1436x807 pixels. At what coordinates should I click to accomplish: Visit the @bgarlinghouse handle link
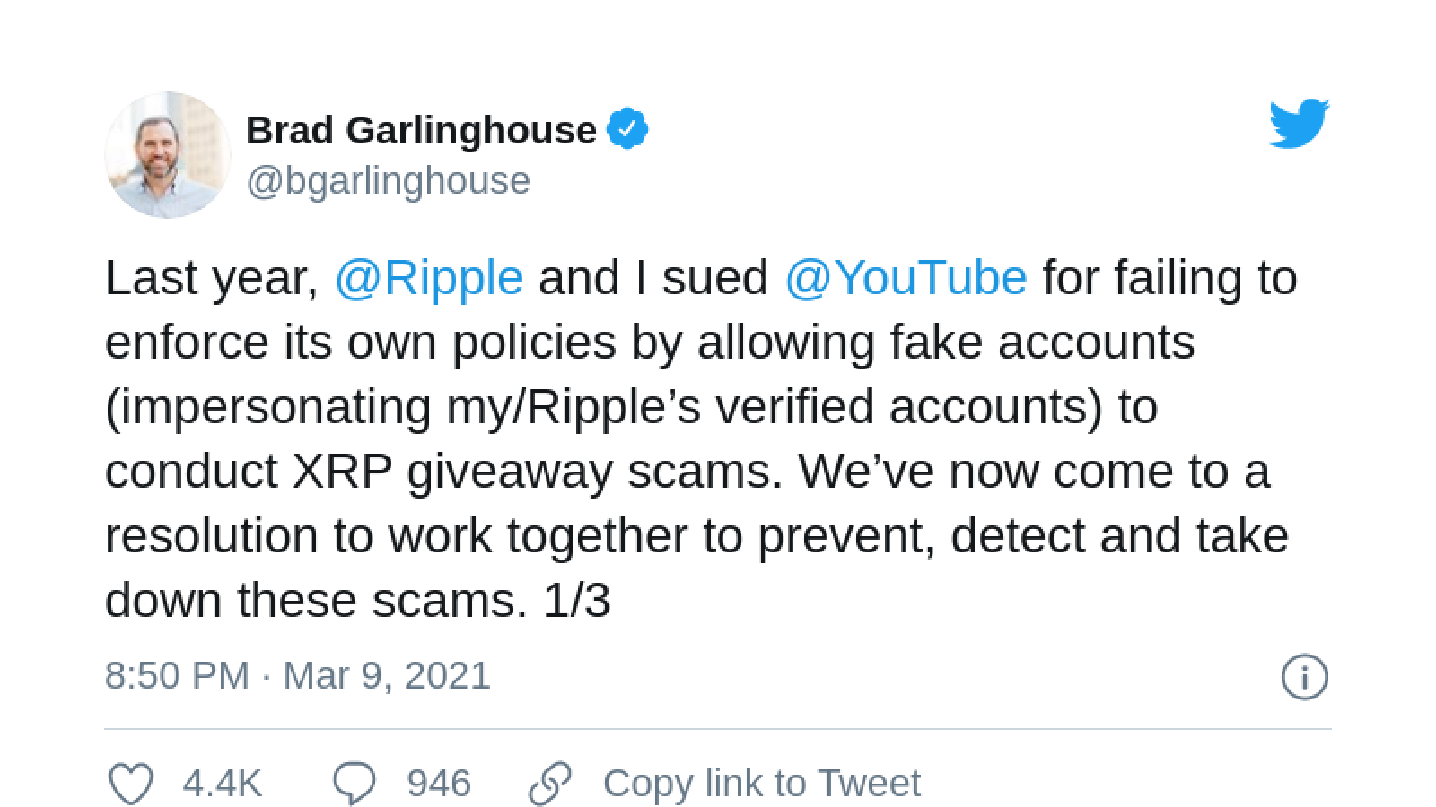(388, 181)
